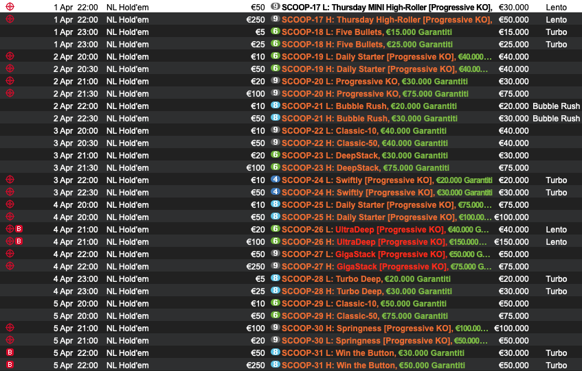
Task: Click the 9-max seat badge on SCOOP-22 L
Action: click(x=275, y=130)
